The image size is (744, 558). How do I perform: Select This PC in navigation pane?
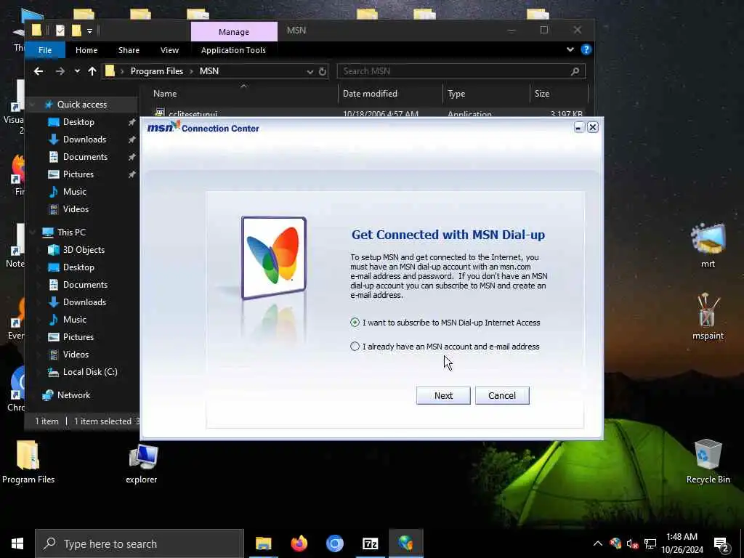coord(71,232)
